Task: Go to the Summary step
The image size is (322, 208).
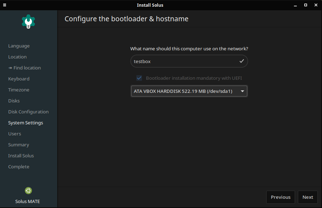Action: click(19, 145)
